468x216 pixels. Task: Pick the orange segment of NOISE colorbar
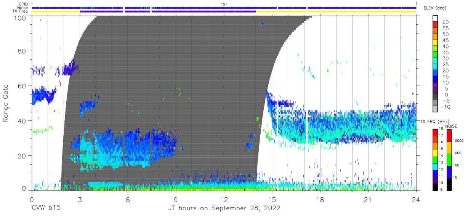tap(450, 147)
